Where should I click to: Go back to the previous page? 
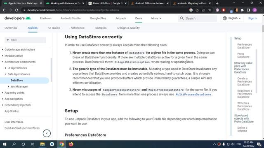4,10
